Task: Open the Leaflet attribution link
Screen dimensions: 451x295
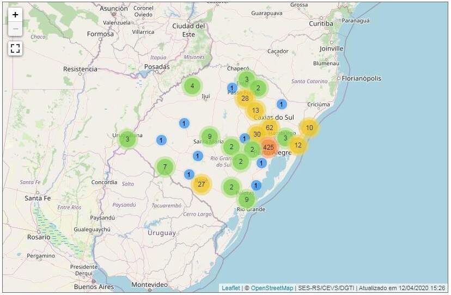Action: pyautogui.click(x=230, y=288)
